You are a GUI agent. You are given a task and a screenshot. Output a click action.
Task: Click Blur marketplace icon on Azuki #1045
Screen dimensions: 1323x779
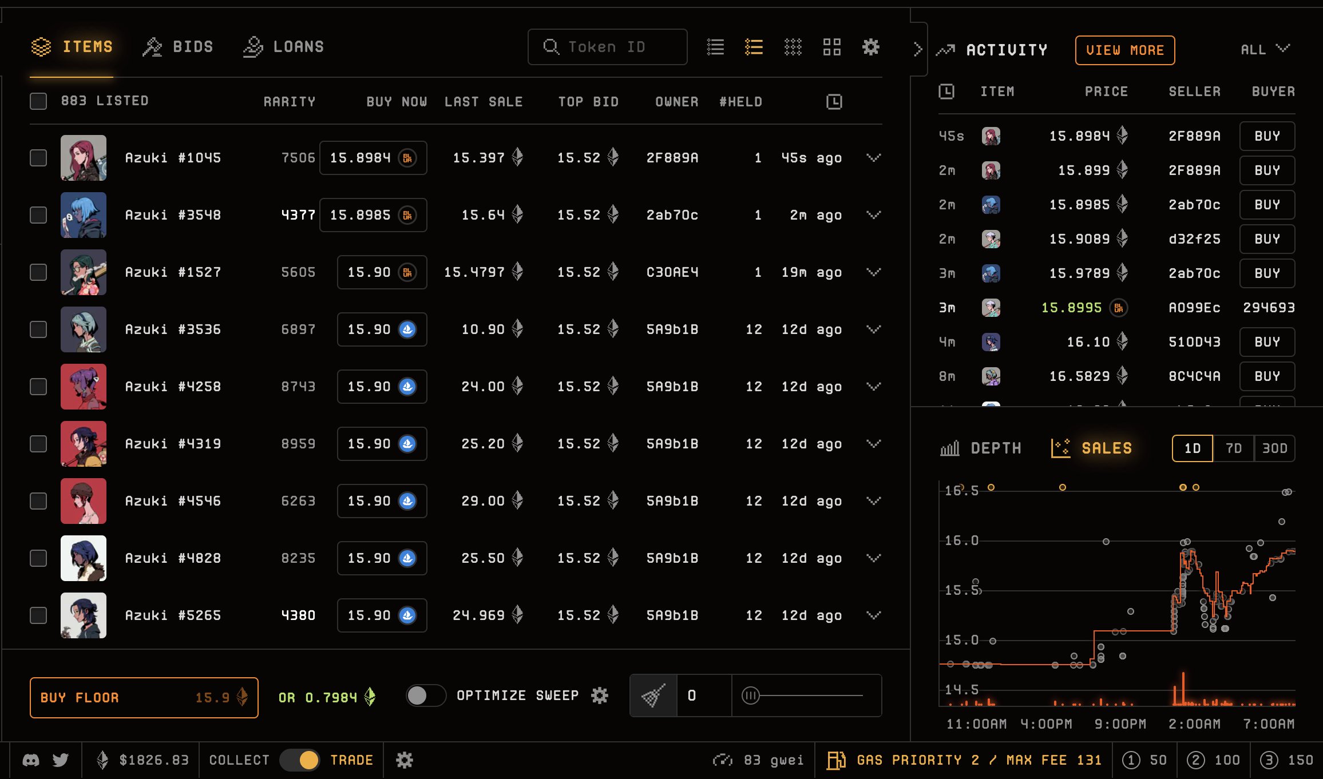click(407, 158)
